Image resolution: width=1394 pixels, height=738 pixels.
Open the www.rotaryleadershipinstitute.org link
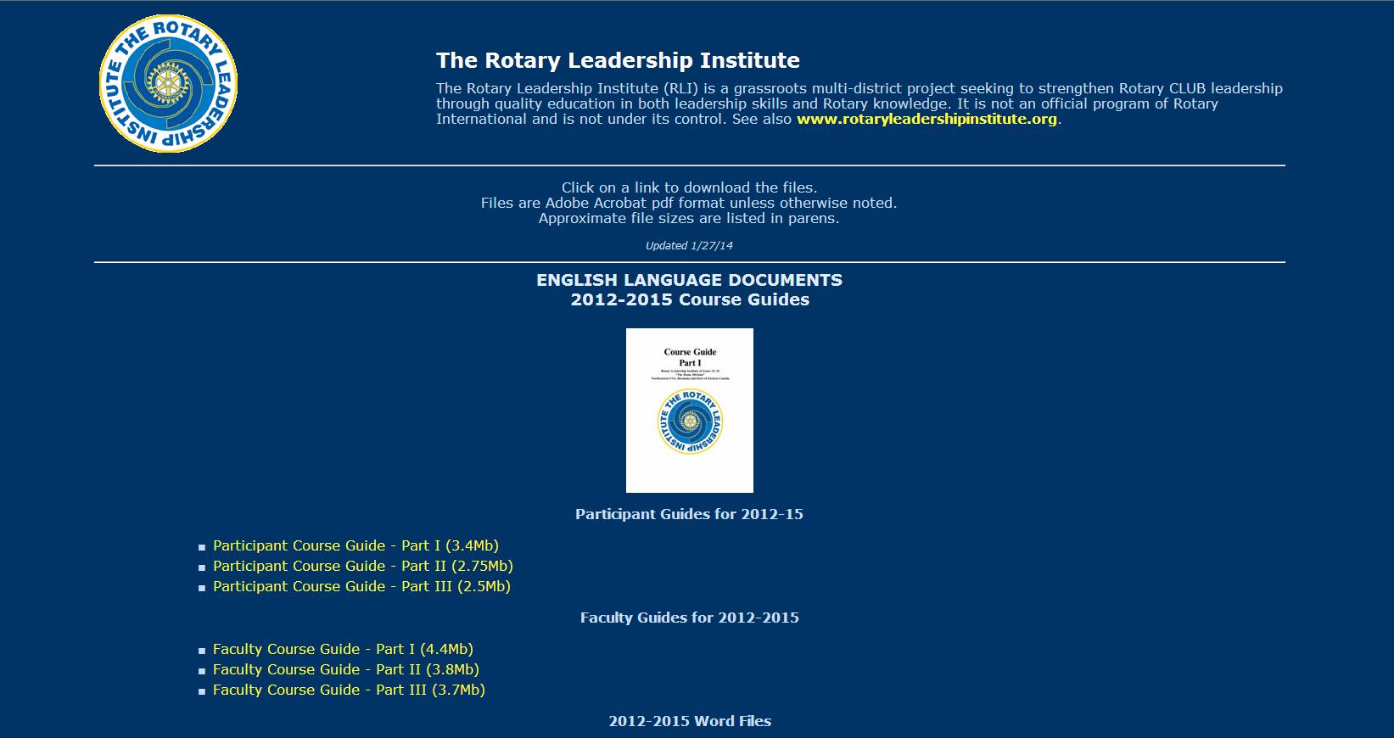point(927,119)
